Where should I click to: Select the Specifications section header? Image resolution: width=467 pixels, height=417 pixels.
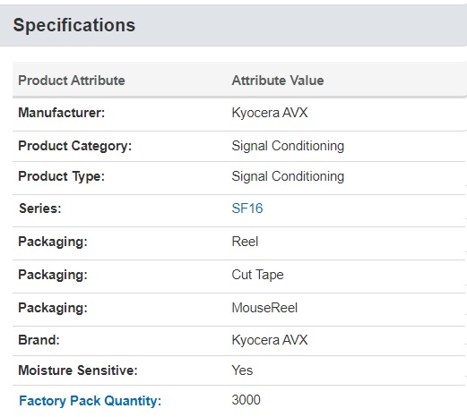(74, 25)
